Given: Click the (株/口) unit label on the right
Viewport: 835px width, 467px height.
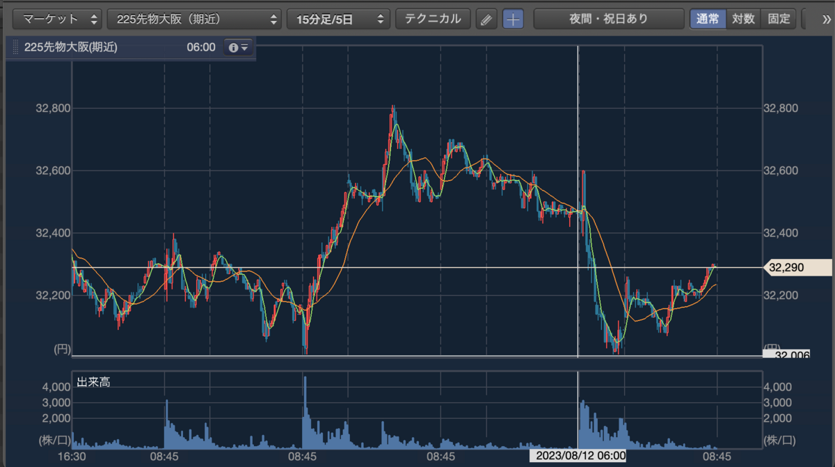Looking at the screenshot, I should tap(779, 440).
